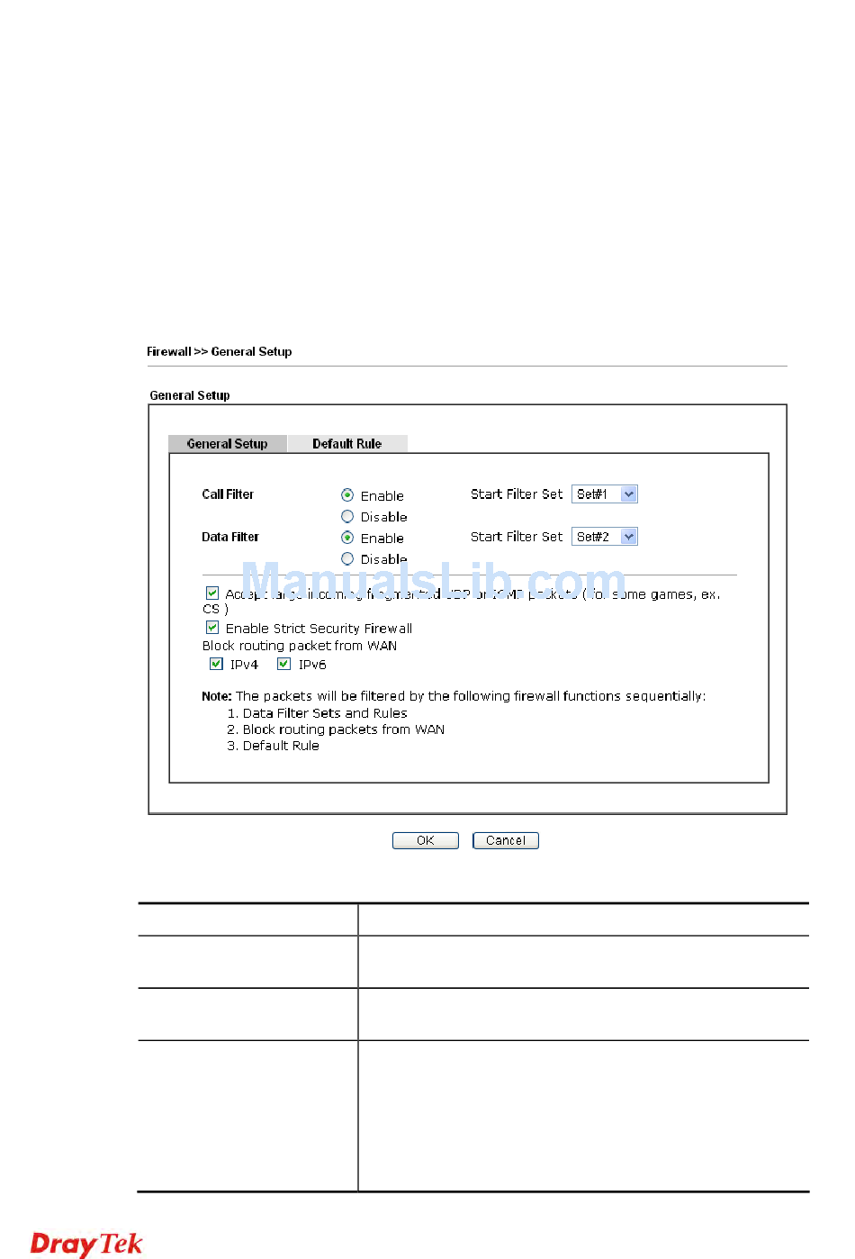
Task: Click the Block routing packet from WAN text
Action: pos(300,646)
